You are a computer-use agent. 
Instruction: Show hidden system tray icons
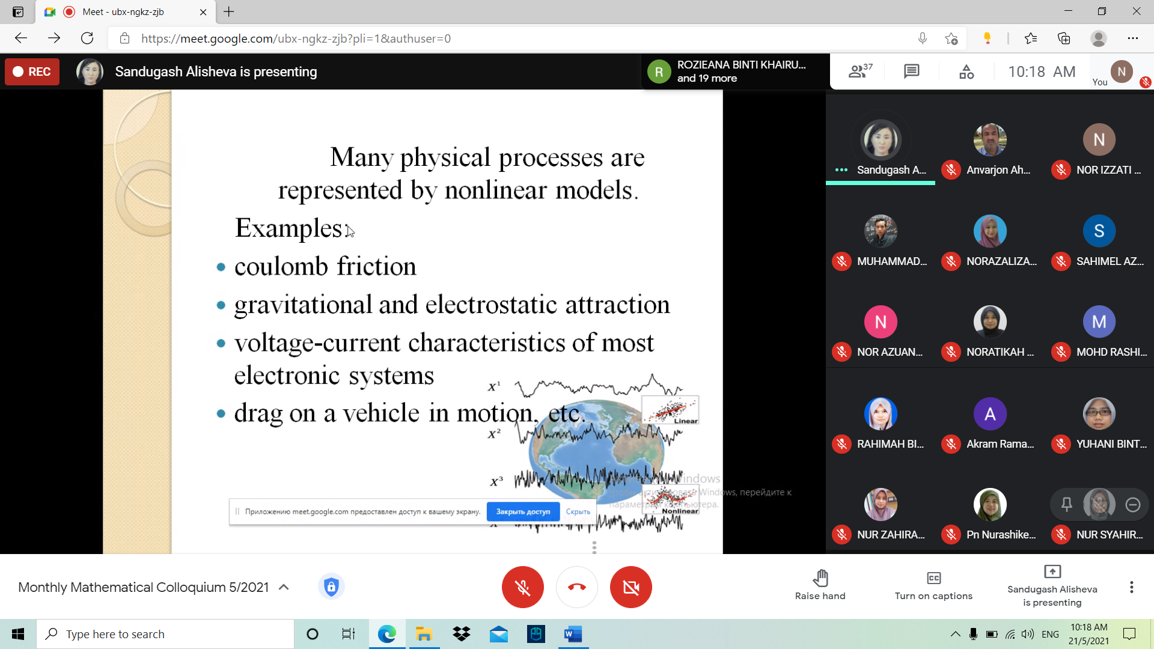click(955, 634)
